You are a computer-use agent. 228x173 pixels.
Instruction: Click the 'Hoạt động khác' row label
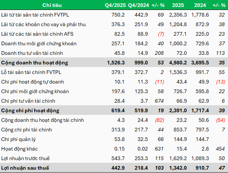click(x=19, y=149)
